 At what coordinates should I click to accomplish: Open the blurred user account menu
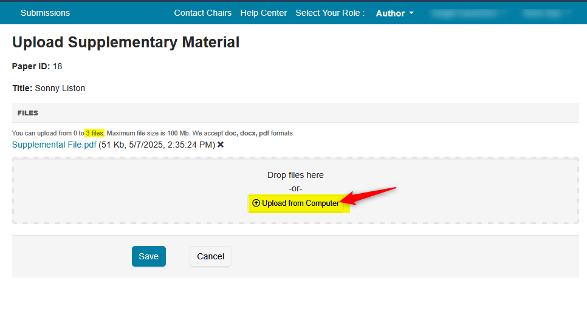[x=467, y=13]
